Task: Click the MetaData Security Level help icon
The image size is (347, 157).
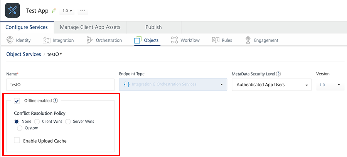Action: click(x=278, y=74)
